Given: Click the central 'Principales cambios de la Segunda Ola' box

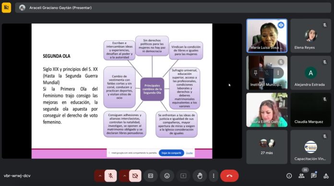Looking at the screenshot, I should coord(152,89).
